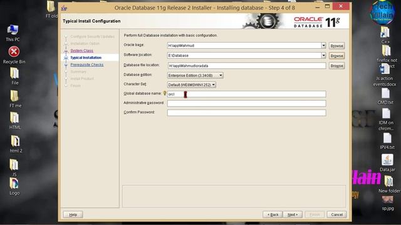The height and width of the screenshot is (225, 401).
Task: Click the Software location path field
Action: [x=244, y=56]
